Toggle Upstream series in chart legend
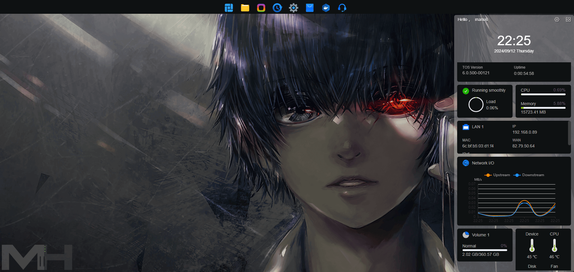The width and height of the screenshot is (574, 272). click(x=497, y=175)
